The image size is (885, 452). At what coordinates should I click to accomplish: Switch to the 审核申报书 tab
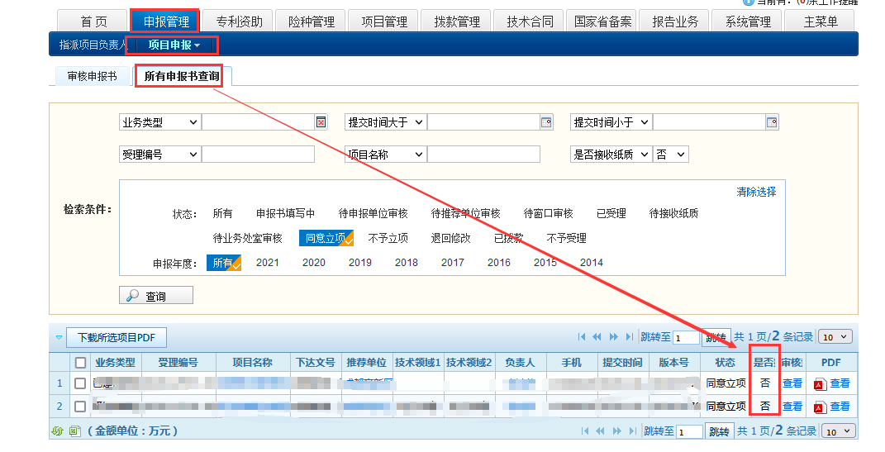point(92,77)
